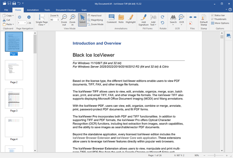Click the IceViewer Browser Extension link
233x158 pixels.
coord(91,138)
